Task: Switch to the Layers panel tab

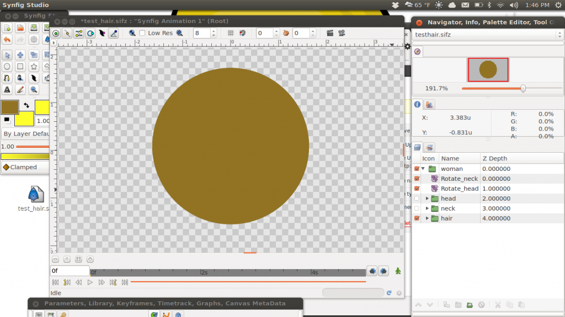Action: tap(417, 147)
